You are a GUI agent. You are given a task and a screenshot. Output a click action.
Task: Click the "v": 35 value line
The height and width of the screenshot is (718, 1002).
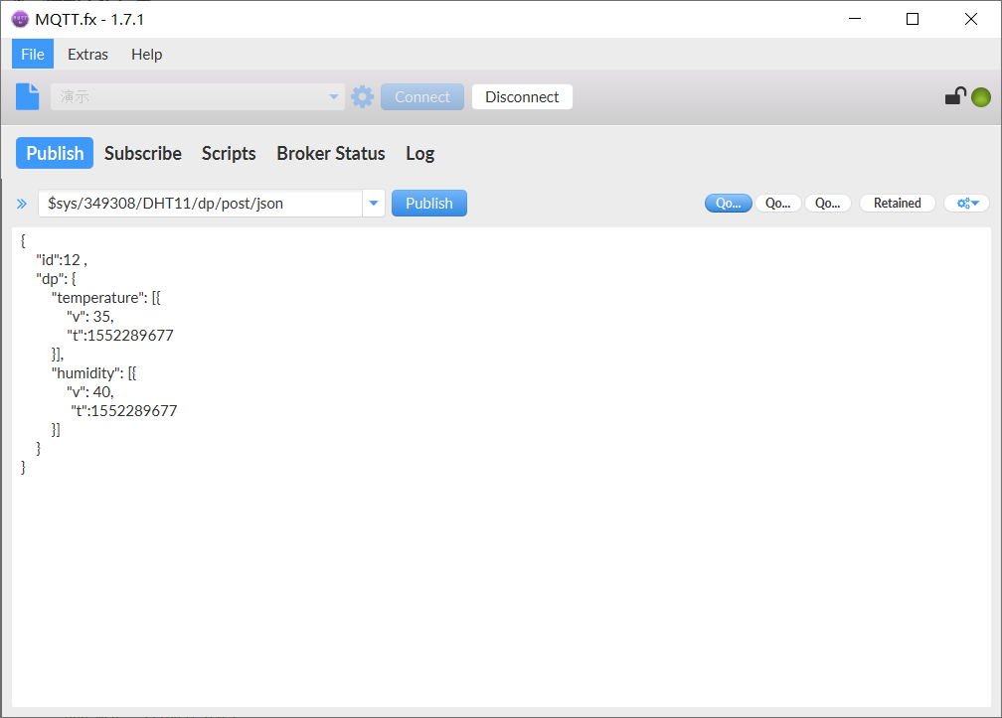pyautogui.click(x=90, y=317)
